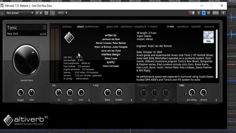Switch to the pictures tab
236x133 pixels.
67,27
